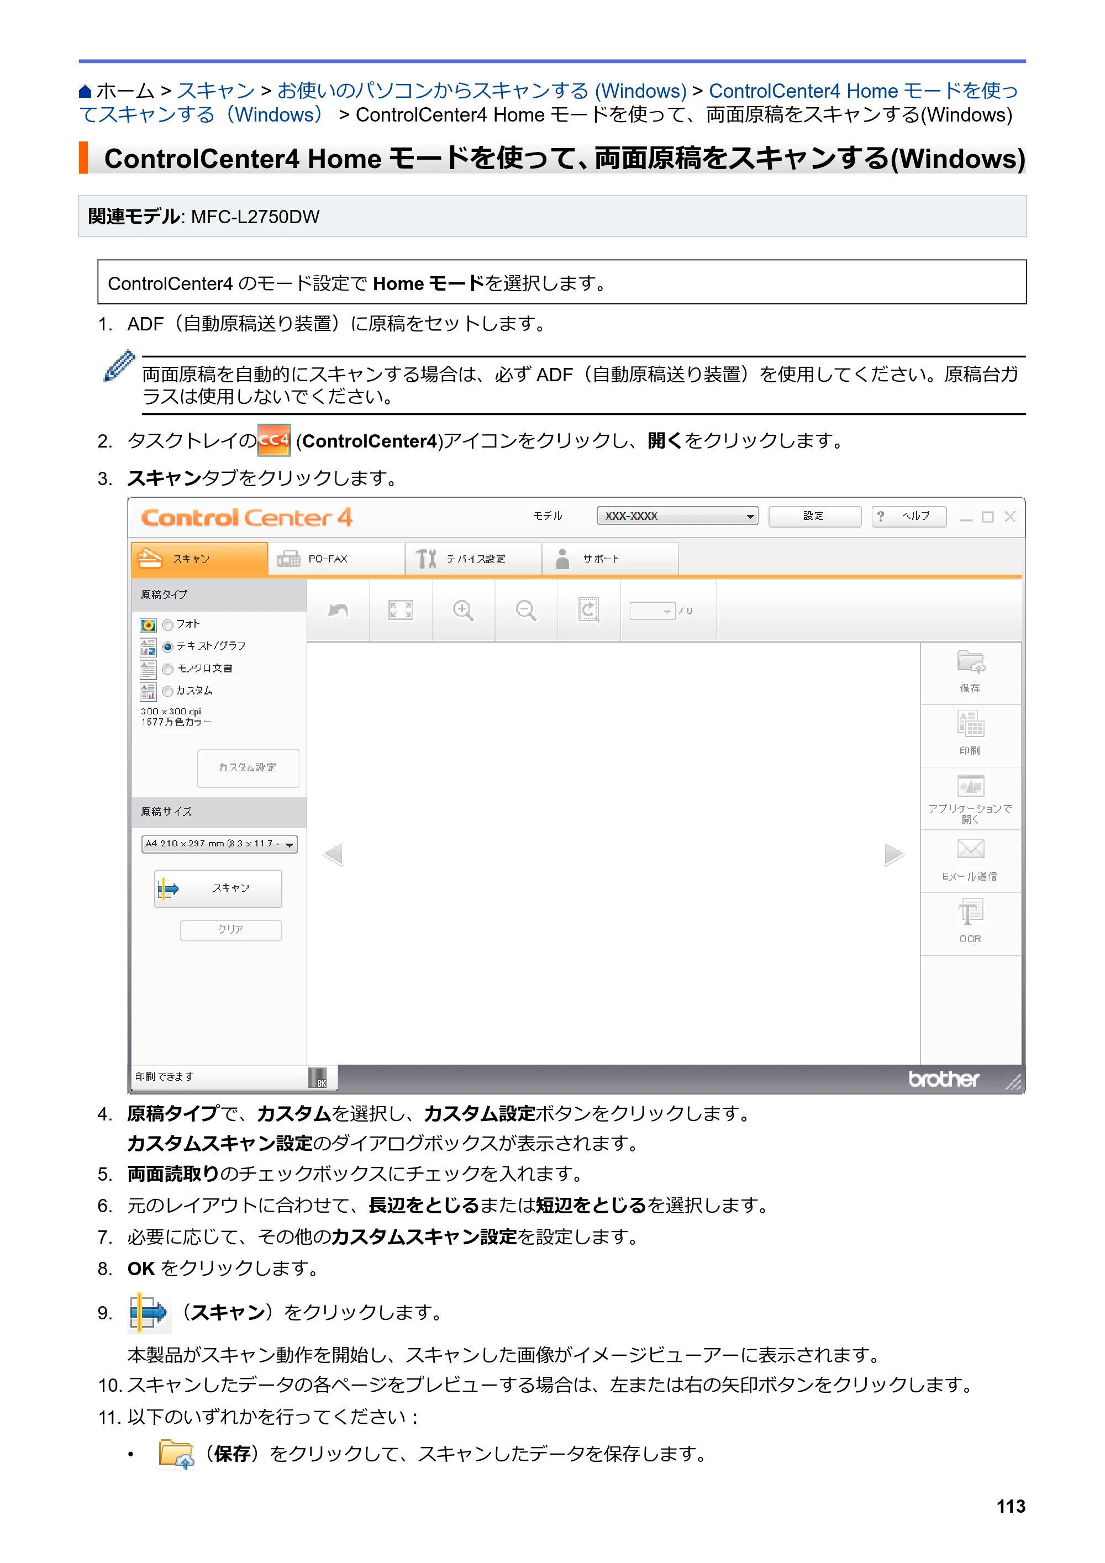1105x1563 pixels.
Task: Open the モデル XXX-XXXX dropdown
Action: click(x=677, y=516)
